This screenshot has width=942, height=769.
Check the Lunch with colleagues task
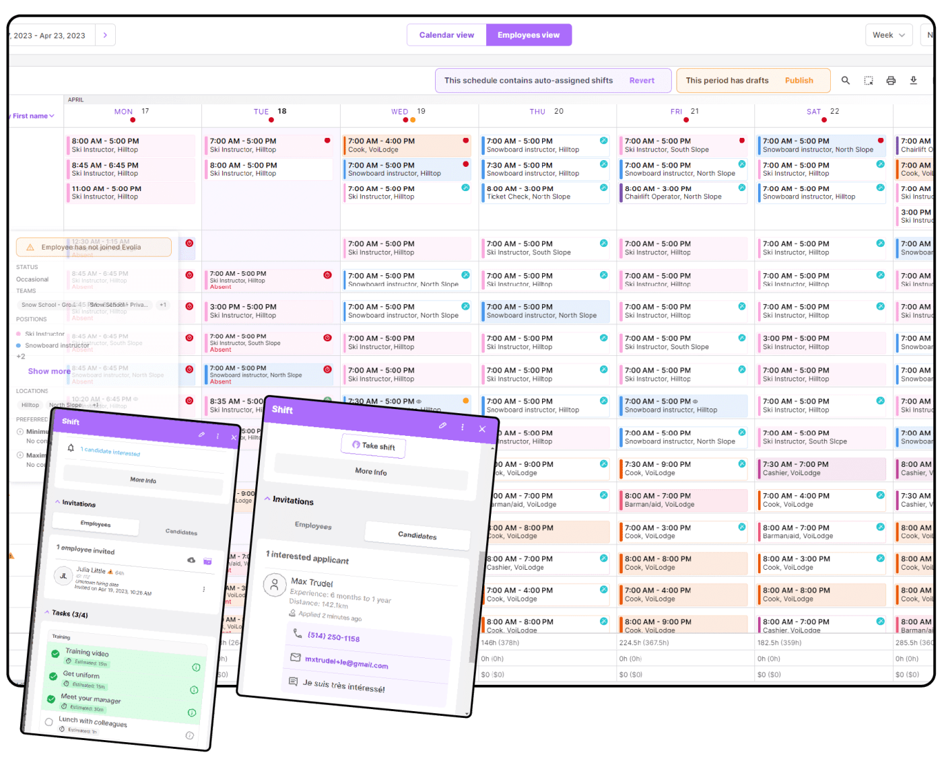[x=48, y=722]
